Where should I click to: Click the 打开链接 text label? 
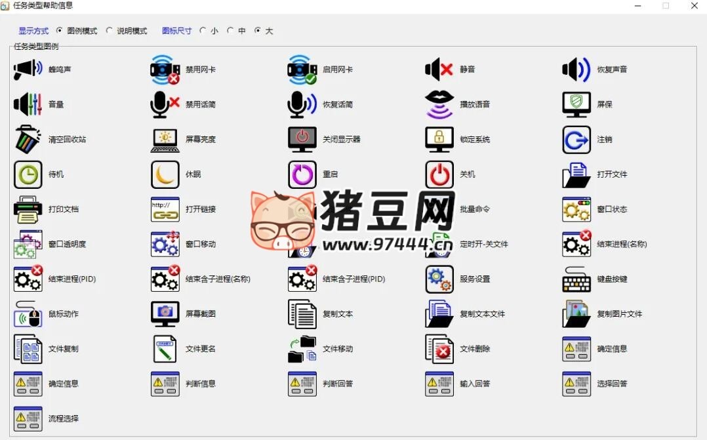coord(200,209)
